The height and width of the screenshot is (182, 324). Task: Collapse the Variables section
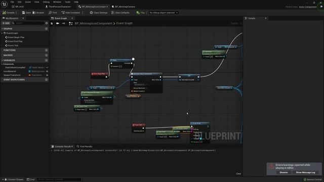pos(2,60)
